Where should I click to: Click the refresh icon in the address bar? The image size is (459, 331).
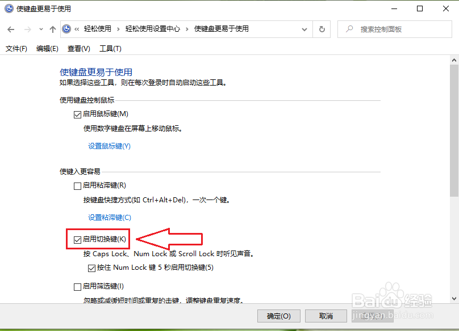coord(322,29)
